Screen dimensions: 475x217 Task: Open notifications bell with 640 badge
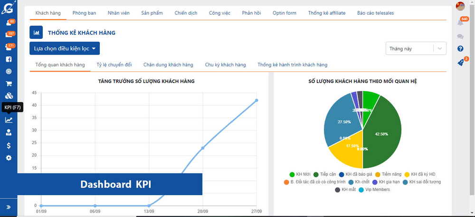tap(460, 22)
